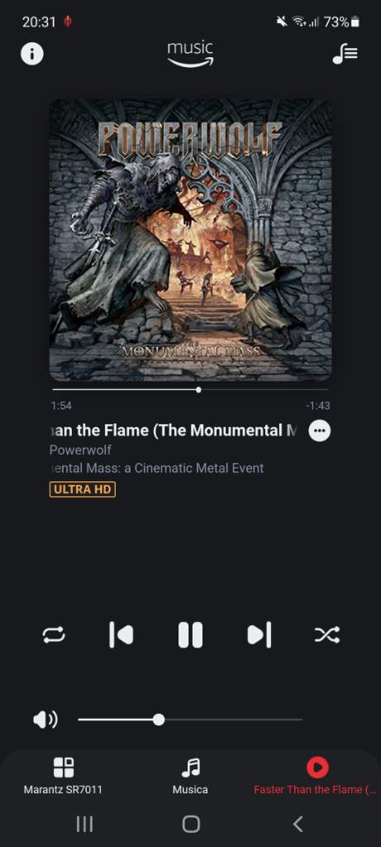This screenshot has width=381, height=847.
Task: Tap the Amazon Music logo
Action: [x=190, y=54]
